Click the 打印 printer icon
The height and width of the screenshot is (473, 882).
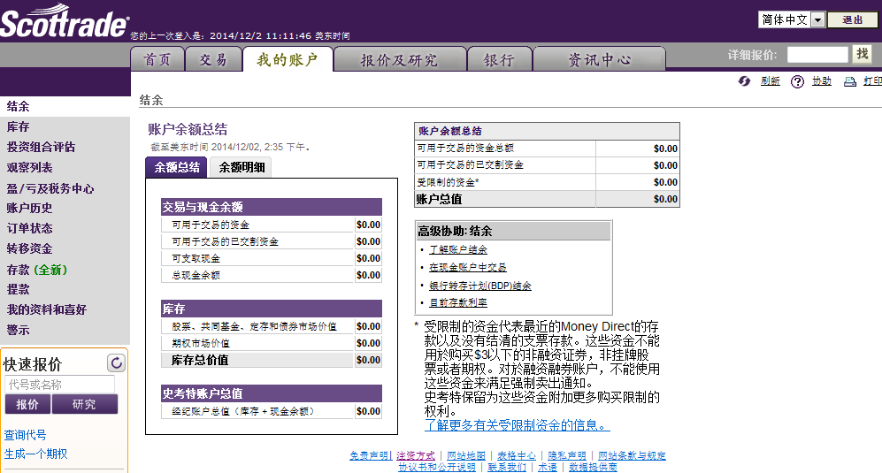849,81
